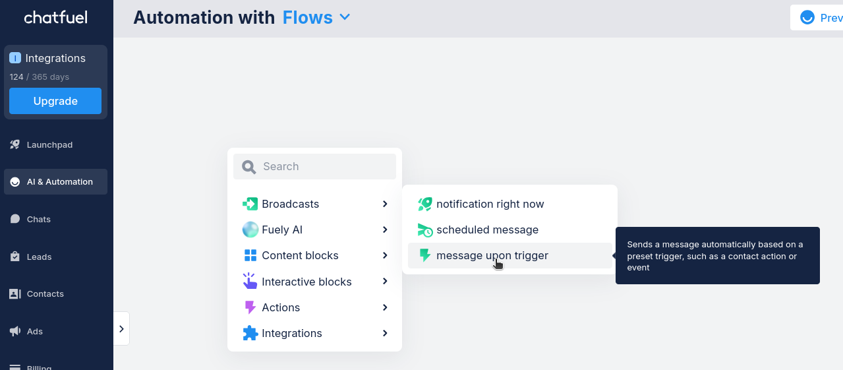Expand the Content blocks submenu arrow

(x=385, y=255)
